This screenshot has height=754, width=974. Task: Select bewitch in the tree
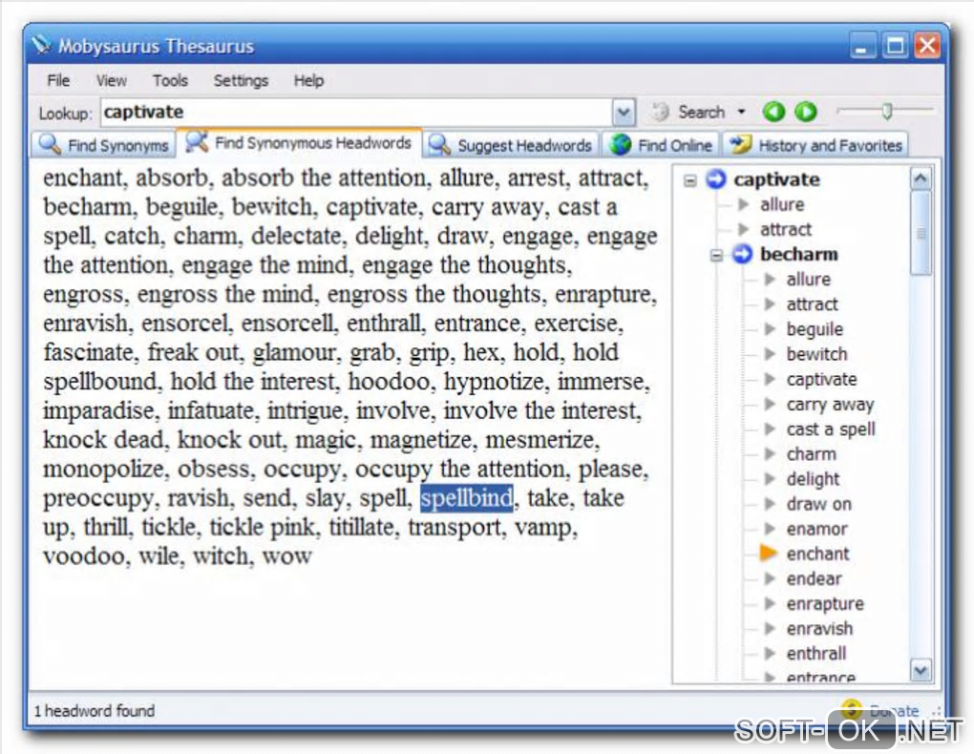click(x=816, y=354)
